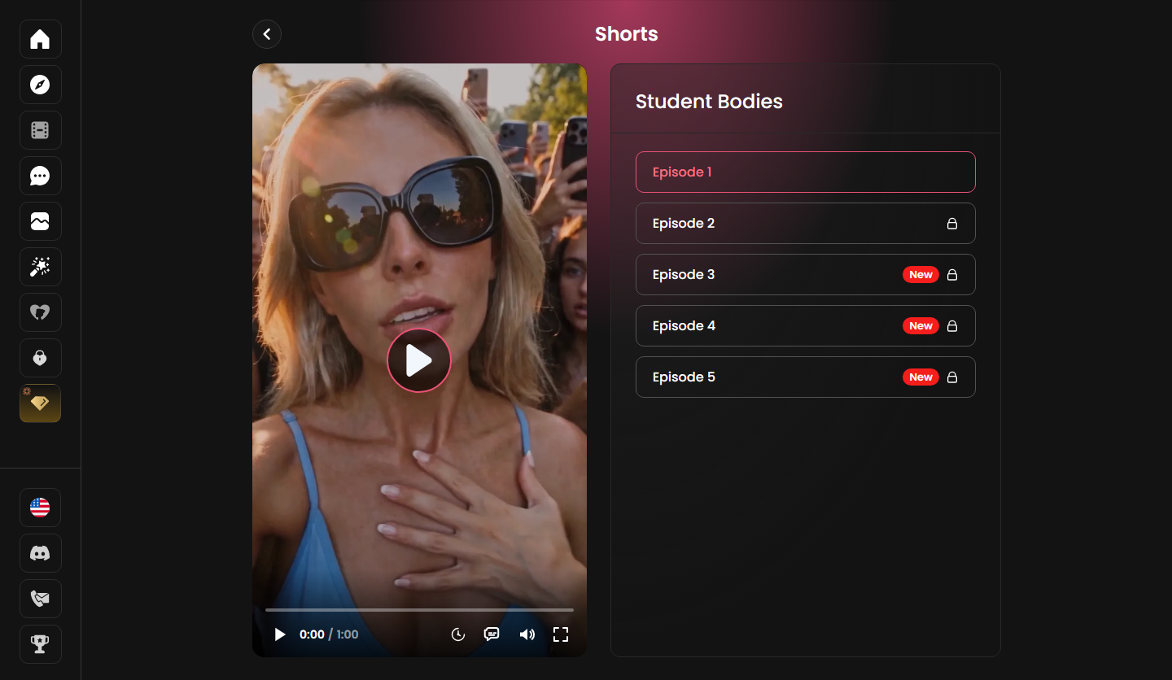Click small play button in control bar
The width and height of the screenshot is (1172, 680).
pos(280,634)
